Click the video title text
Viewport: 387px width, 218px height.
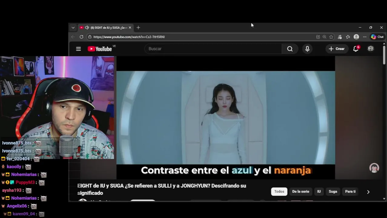click(x=162, y=189)
